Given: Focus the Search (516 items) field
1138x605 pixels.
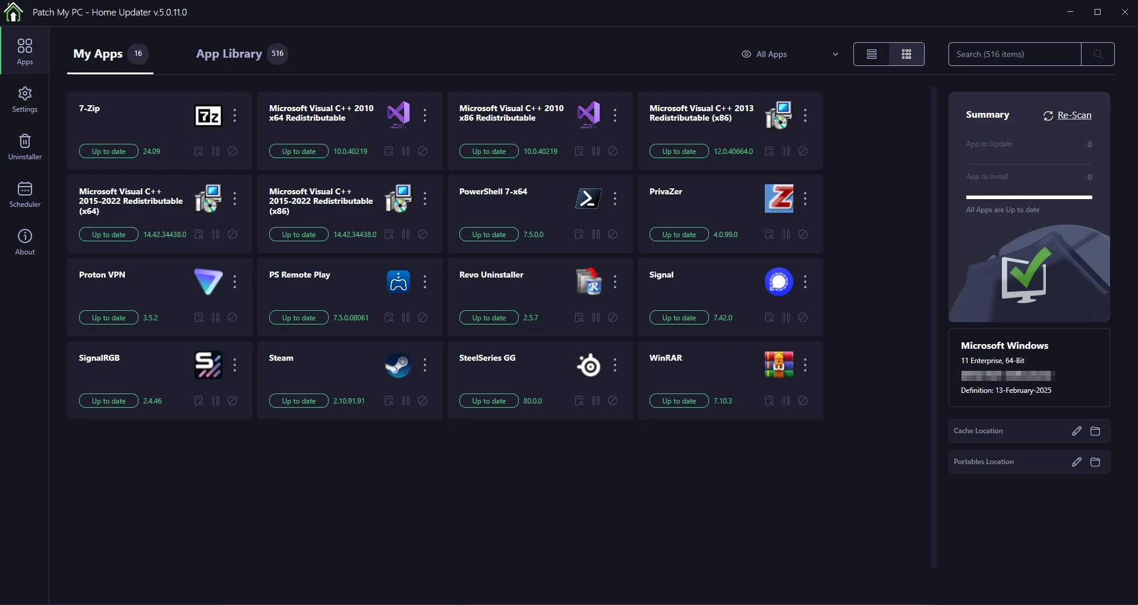Looking at the screenshot, I should click(1015, 54).
